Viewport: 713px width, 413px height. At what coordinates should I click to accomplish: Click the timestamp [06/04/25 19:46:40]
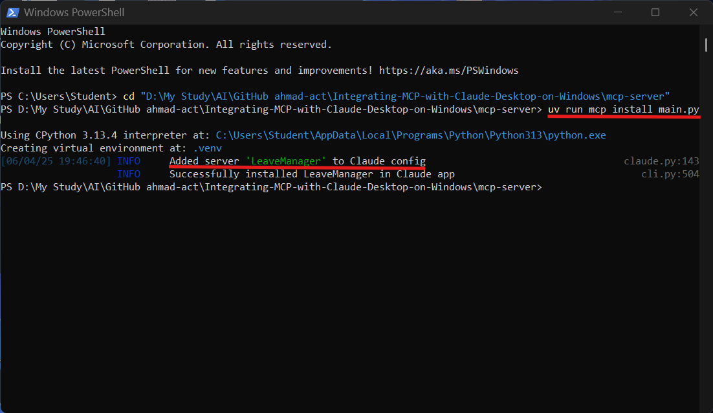coord(56,161)
